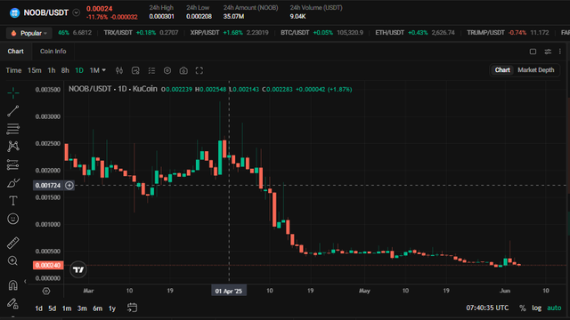570x320 pixels.
Task: Click the NOOB/USDT 1D KuCoin chart title
Action: 113,89
